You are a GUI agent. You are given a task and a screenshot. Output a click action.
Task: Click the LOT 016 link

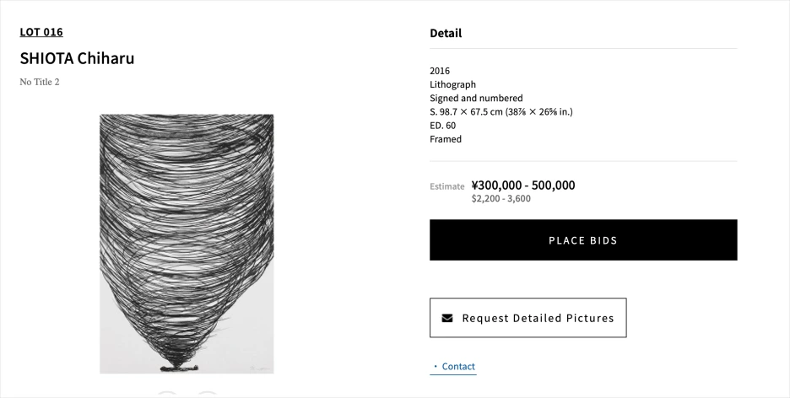41,32
